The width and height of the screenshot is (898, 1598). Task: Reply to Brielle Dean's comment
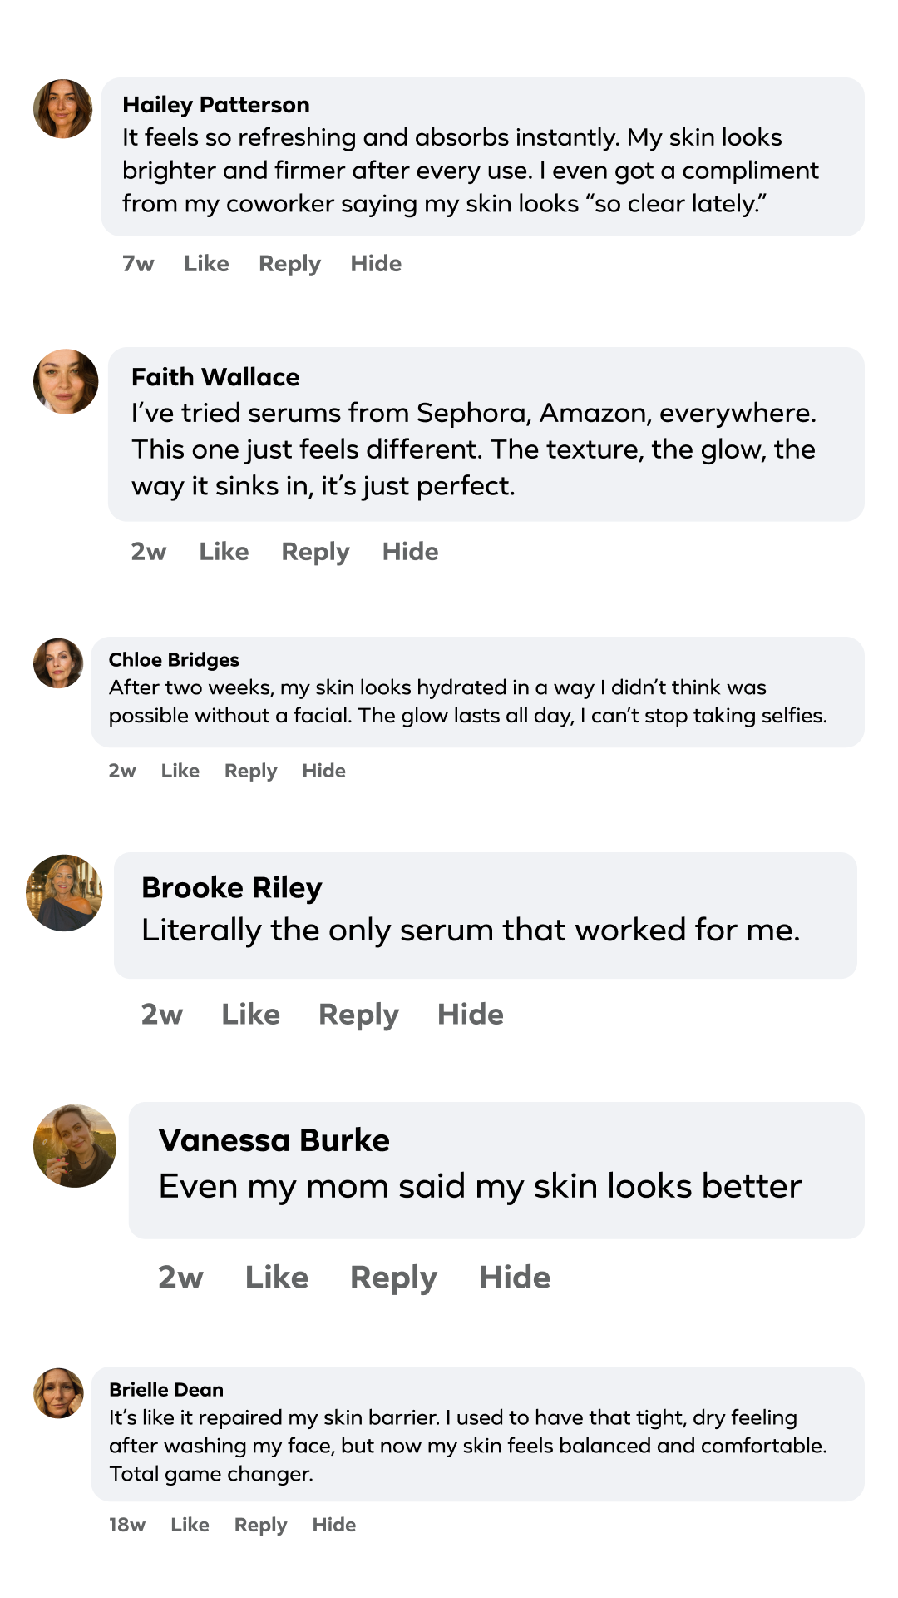pyautogui.click(x=260, y=1525)
